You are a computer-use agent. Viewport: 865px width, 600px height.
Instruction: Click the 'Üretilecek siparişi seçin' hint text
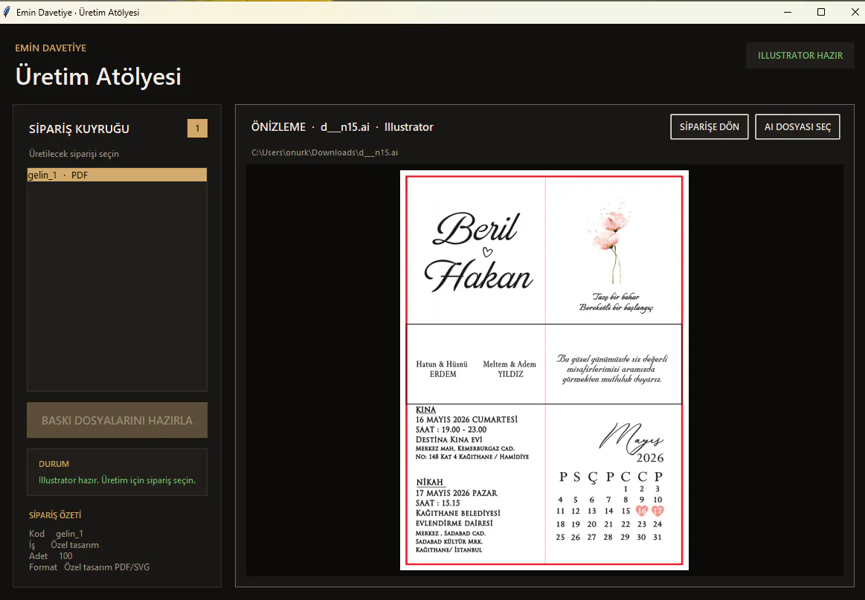[x=74, y=154]
